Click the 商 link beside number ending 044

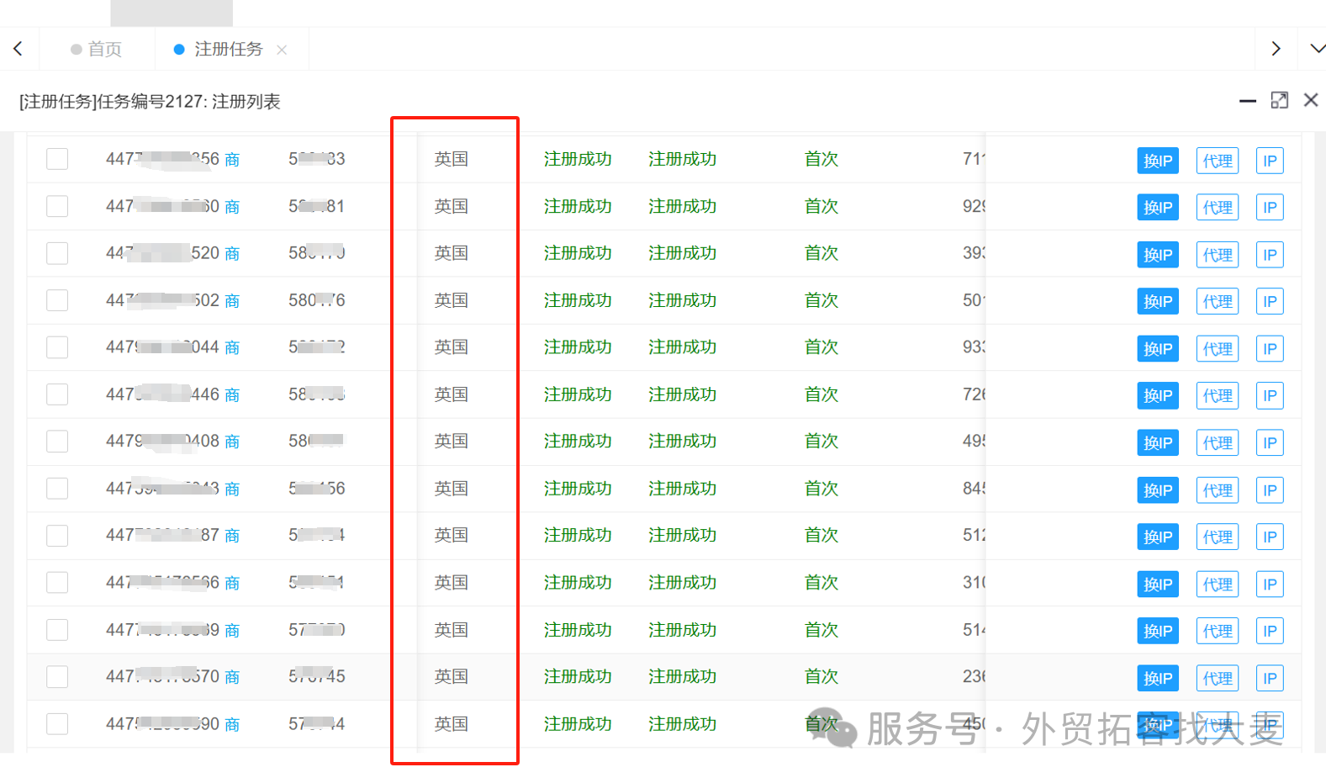click(x=232, y=348)
